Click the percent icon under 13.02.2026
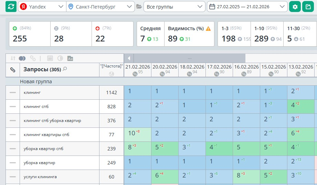The image size is (317, 185). point(298,74)
